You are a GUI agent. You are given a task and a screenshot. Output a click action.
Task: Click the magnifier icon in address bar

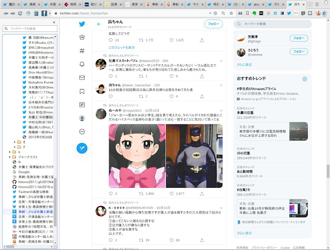[223, 13]
